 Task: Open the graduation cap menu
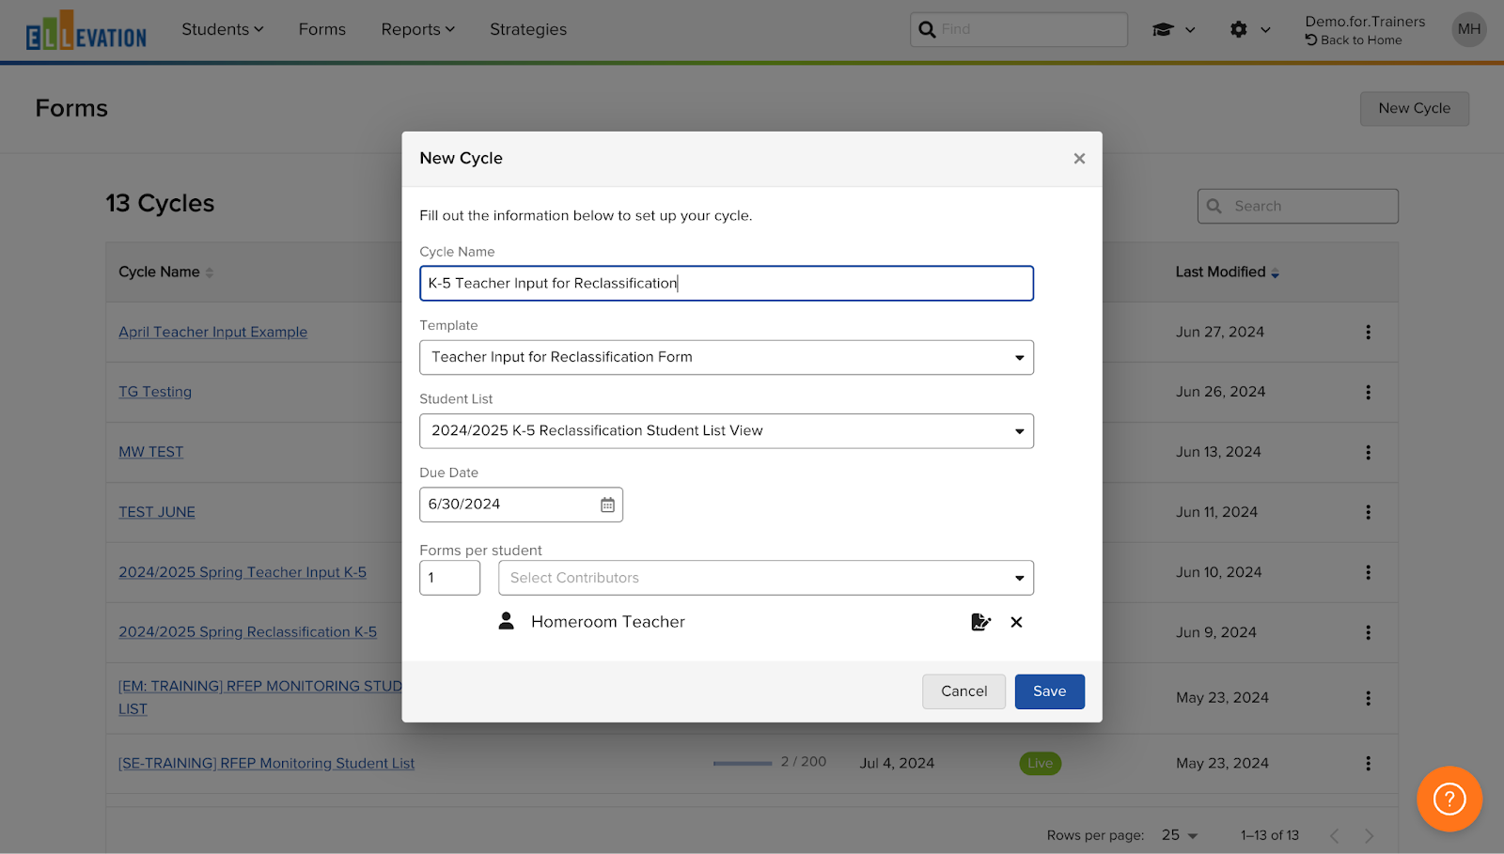click(1173, 29)
